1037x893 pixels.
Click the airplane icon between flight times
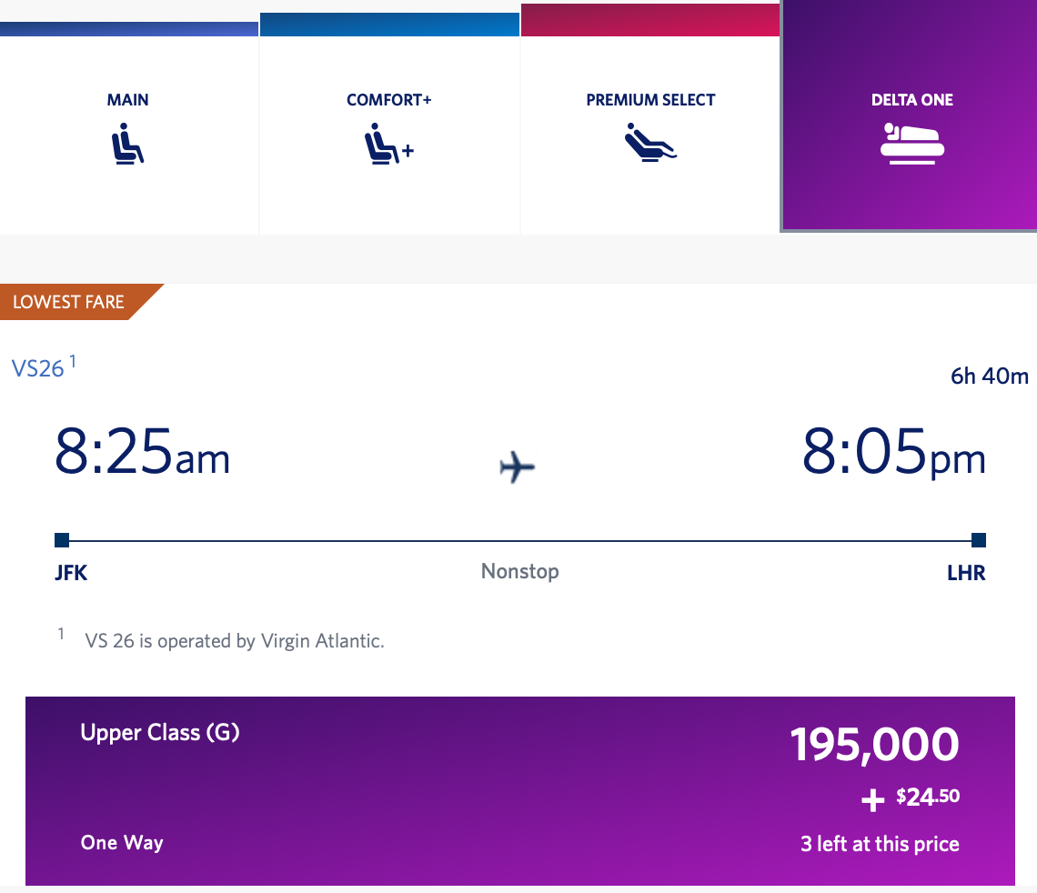[518, 467]
